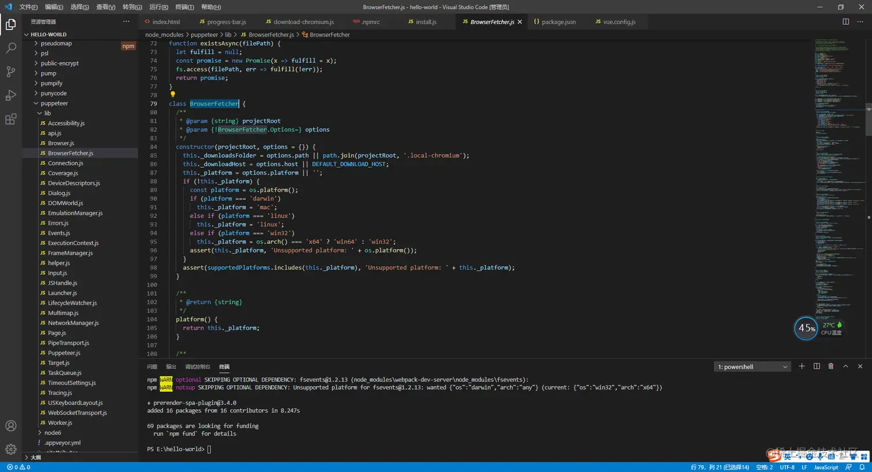The width and height of the screenshot is (872, 472).
Task: Collapse the puppeteer folder
Action: [36, 104]
